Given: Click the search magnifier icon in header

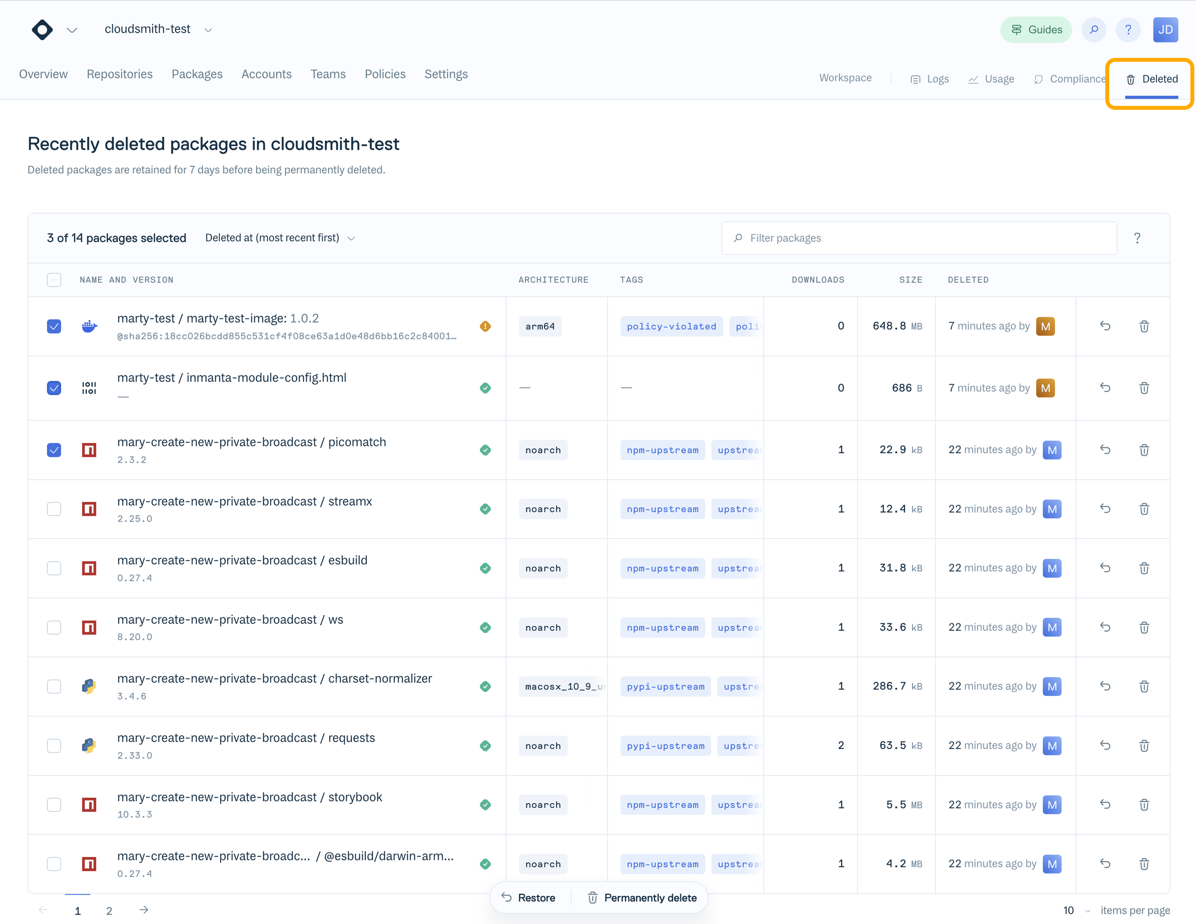Looking at the screenshot, I should pos(1094,30).
